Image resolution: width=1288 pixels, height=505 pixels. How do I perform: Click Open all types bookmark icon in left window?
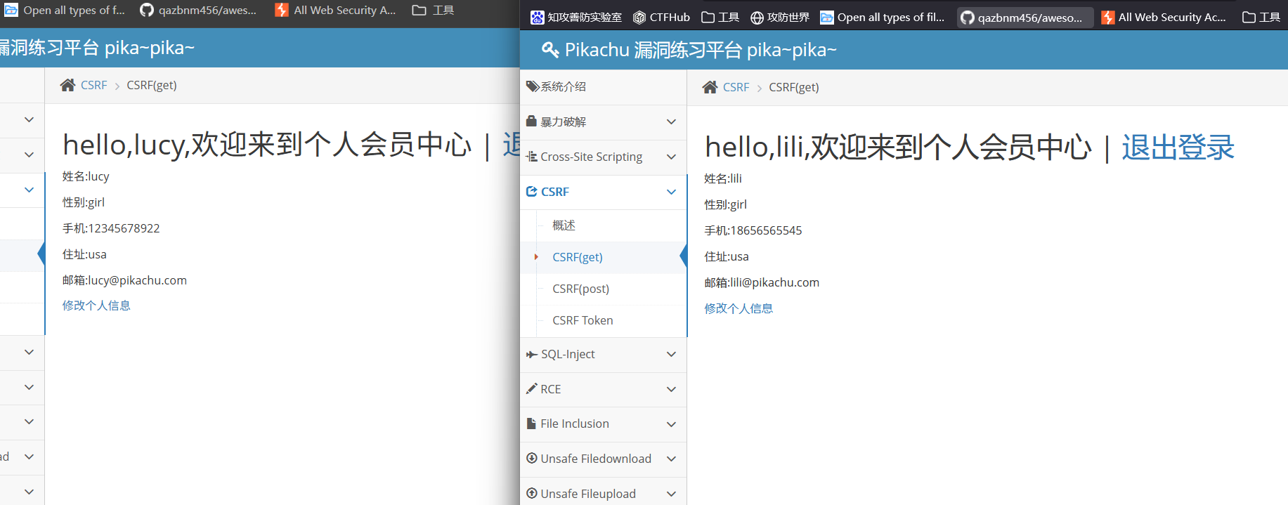click(x=11, y=10)
